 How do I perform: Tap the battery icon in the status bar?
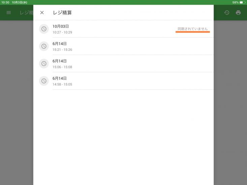pyautogui.click(x=242, y=2)
